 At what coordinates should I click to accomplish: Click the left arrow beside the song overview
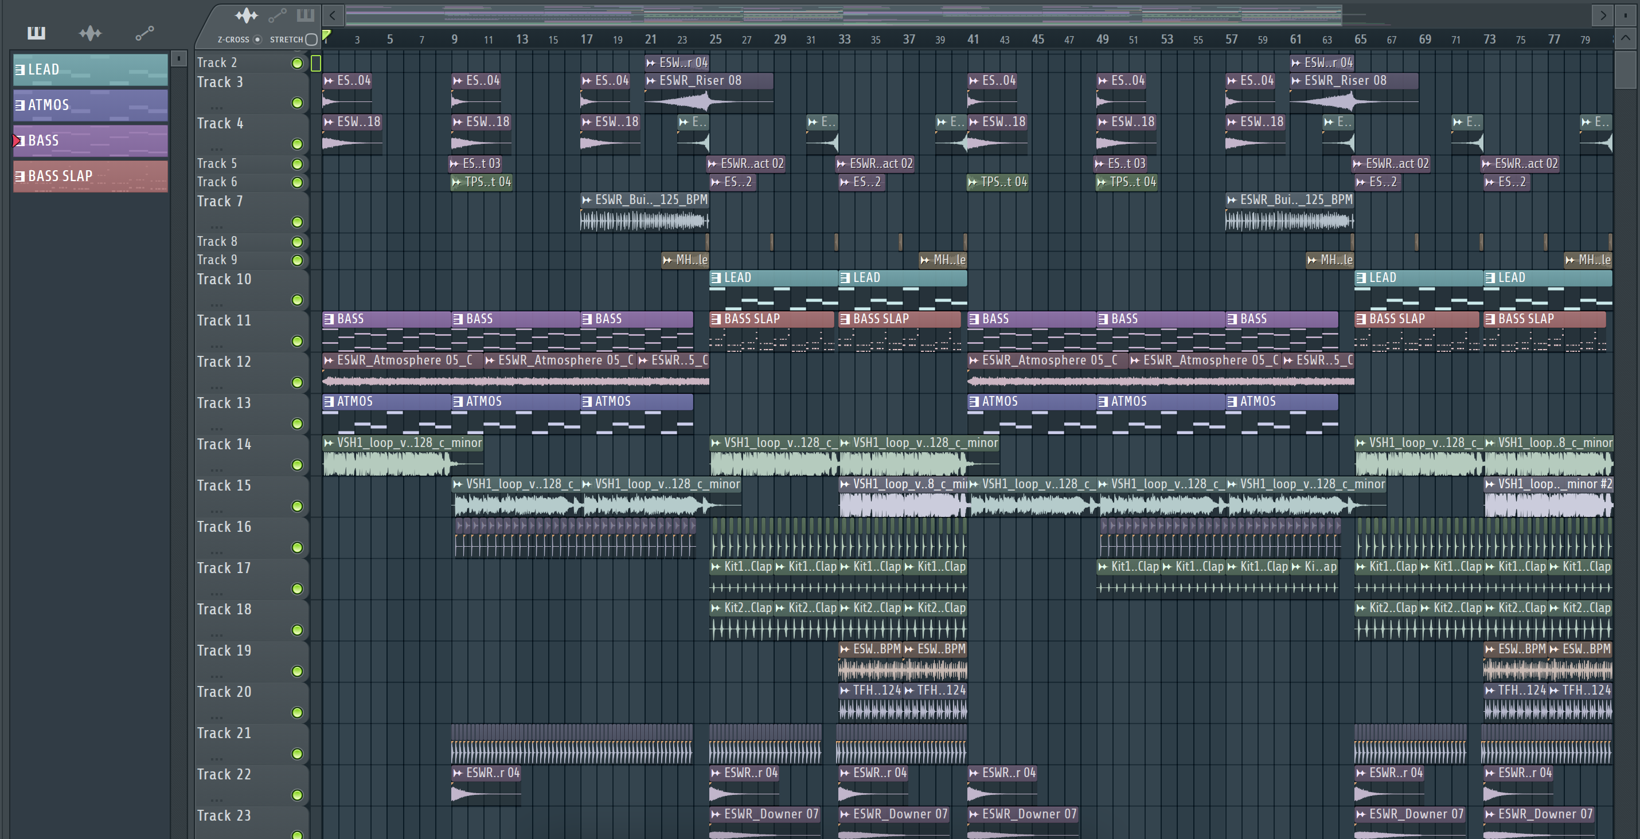(x=333, y=15)
